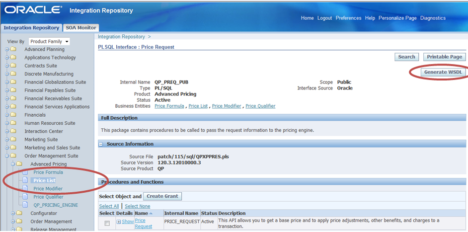Open the View By dropdown
468x232 pixels.
coord(49,41)
